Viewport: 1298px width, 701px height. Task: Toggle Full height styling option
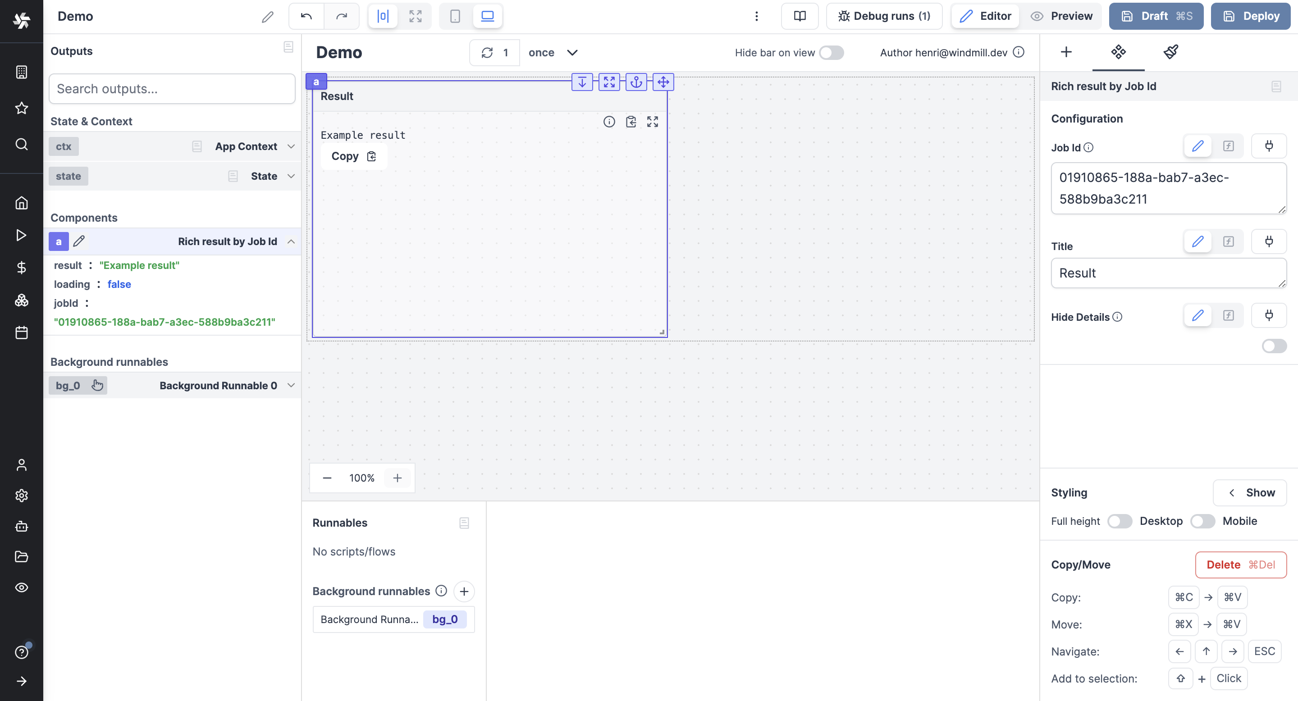coord(1118,521)
